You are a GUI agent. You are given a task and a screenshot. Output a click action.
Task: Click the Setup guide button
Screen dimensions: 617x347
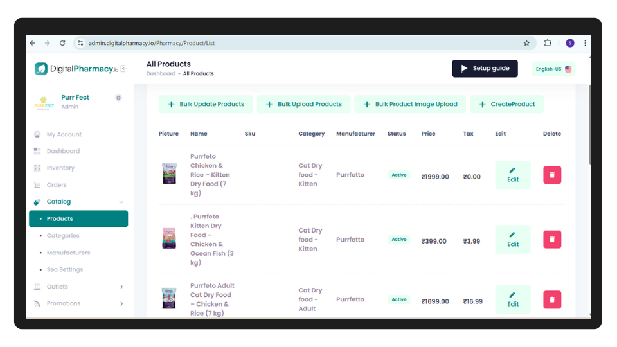coord(485,69)
